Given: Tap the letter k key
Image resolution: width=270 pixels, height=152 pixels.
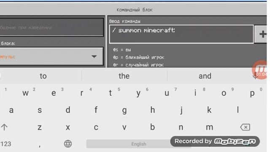Looking at the screenshot, I should pos(209,110).
